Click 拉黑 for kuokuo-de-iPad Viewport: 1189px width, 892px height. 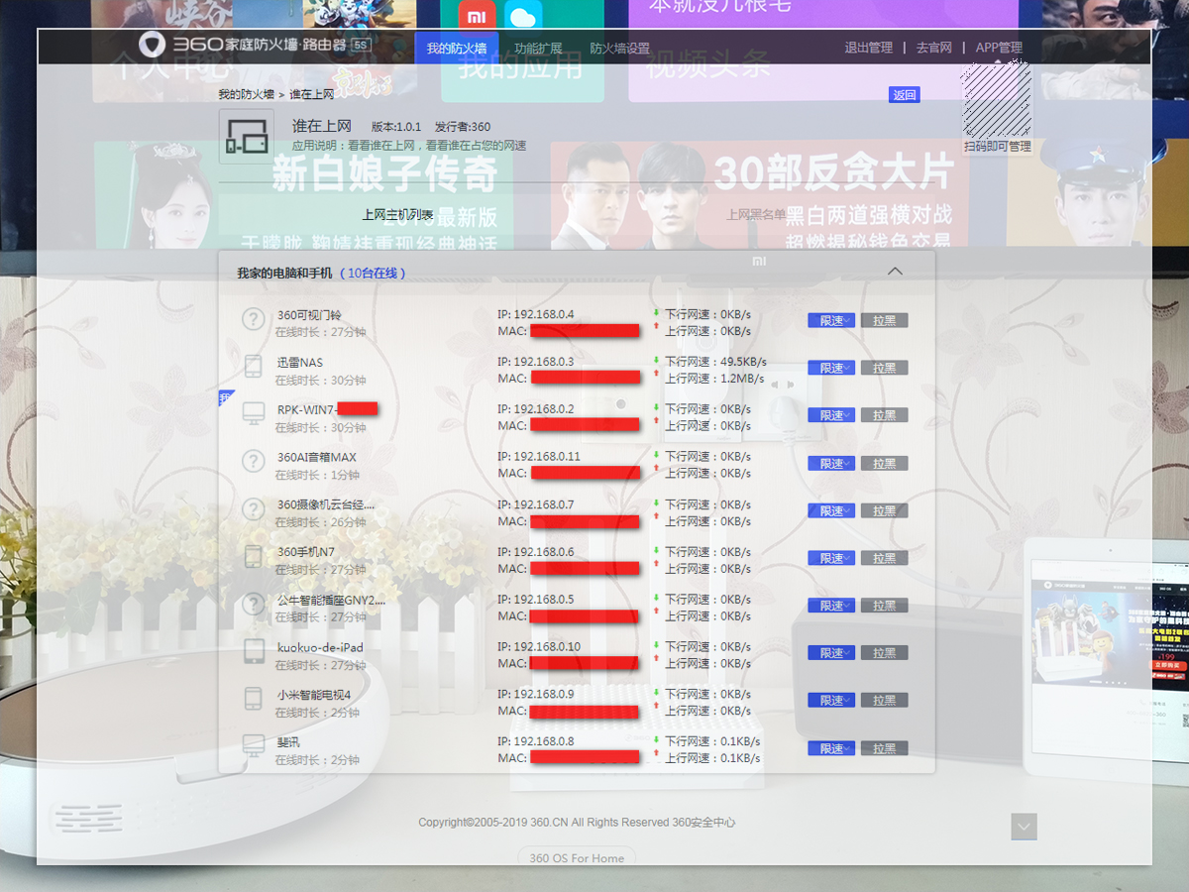click(x=884, y=653)
